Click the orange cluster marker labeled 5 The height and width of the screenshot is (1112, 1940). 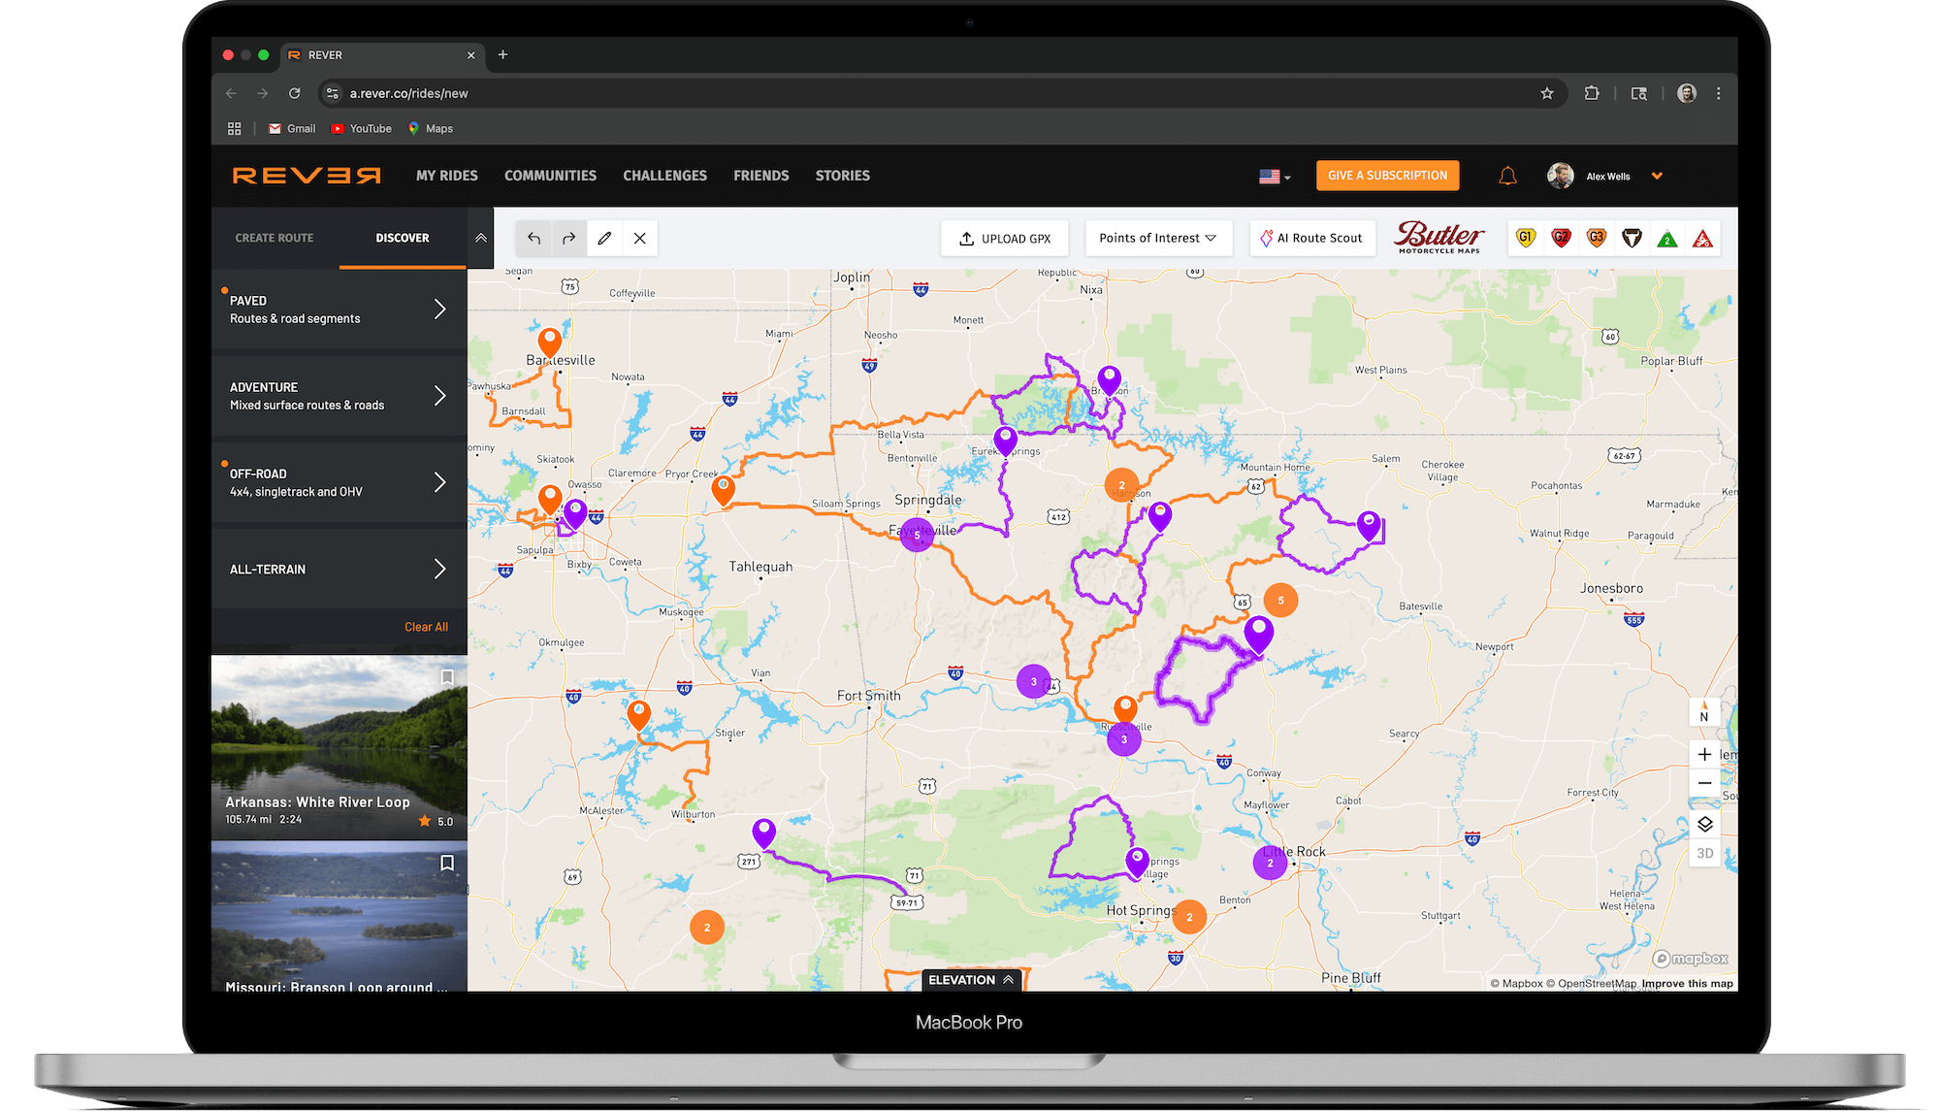pyautogui.click(x=1280, y=601)
